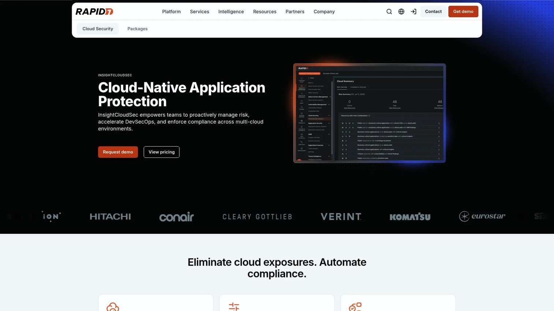This screenshot has height=311, width=554.
Task: Open the Cloud Summary dashboard screenshot
Action: [x=370, y=113]
